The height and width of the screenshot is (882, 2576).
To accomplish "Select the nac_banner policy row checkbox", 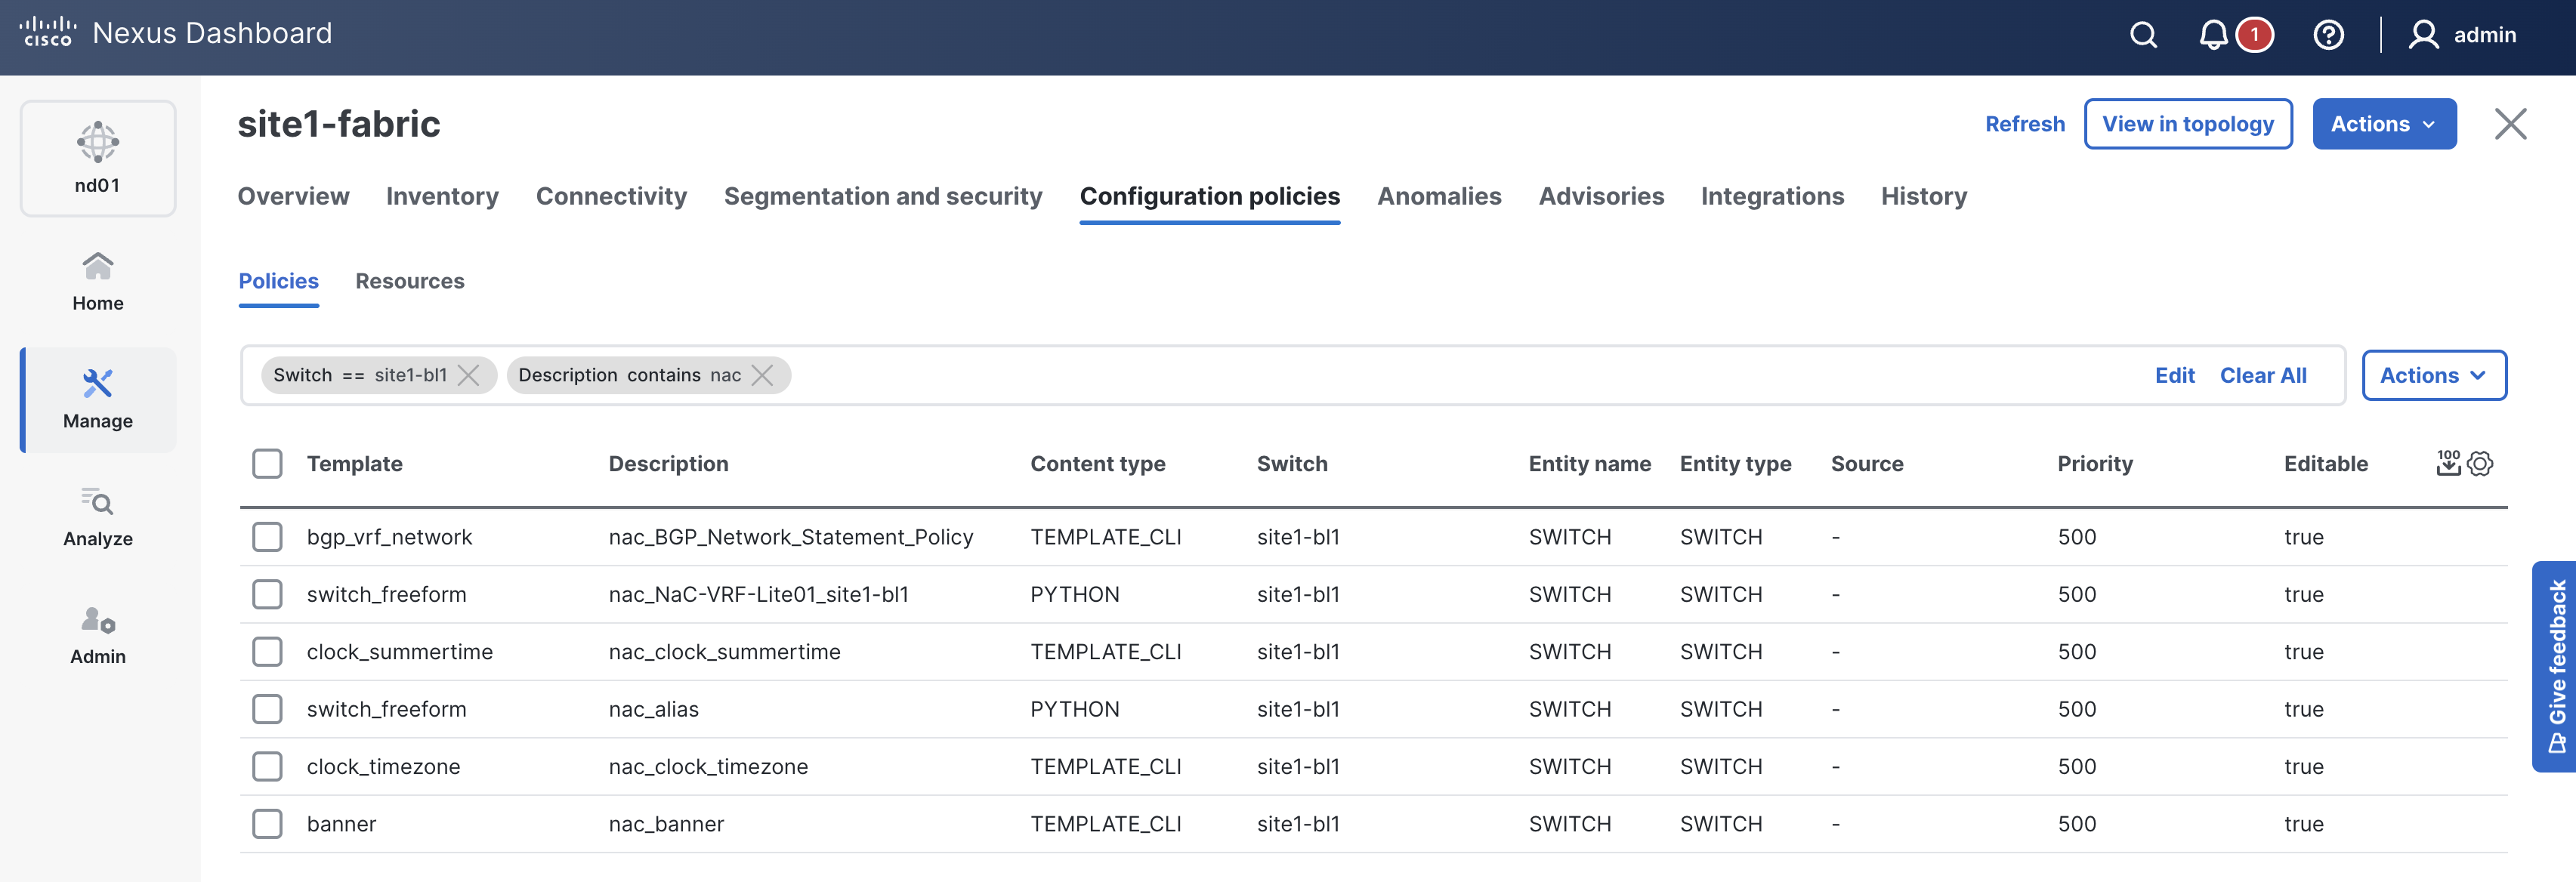I will (x=267, y=824).
